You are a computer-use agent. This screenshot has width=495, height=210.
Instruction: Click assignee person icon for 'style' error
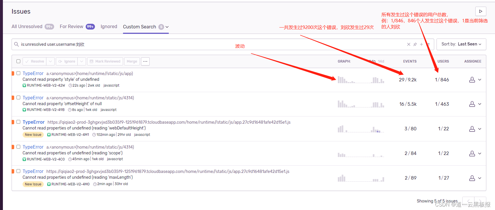[472, 80]
